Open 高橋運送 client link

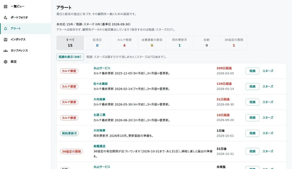coord(99,146)
